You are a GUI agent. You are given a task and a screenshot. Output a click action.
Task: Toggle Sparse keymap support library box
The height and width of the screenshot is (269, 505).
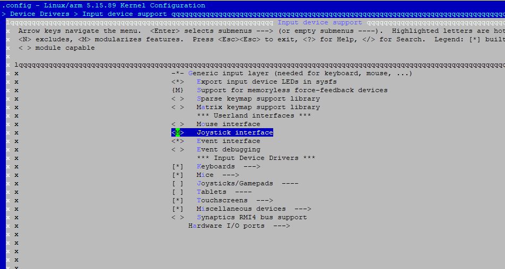click(x=178, y=98)
